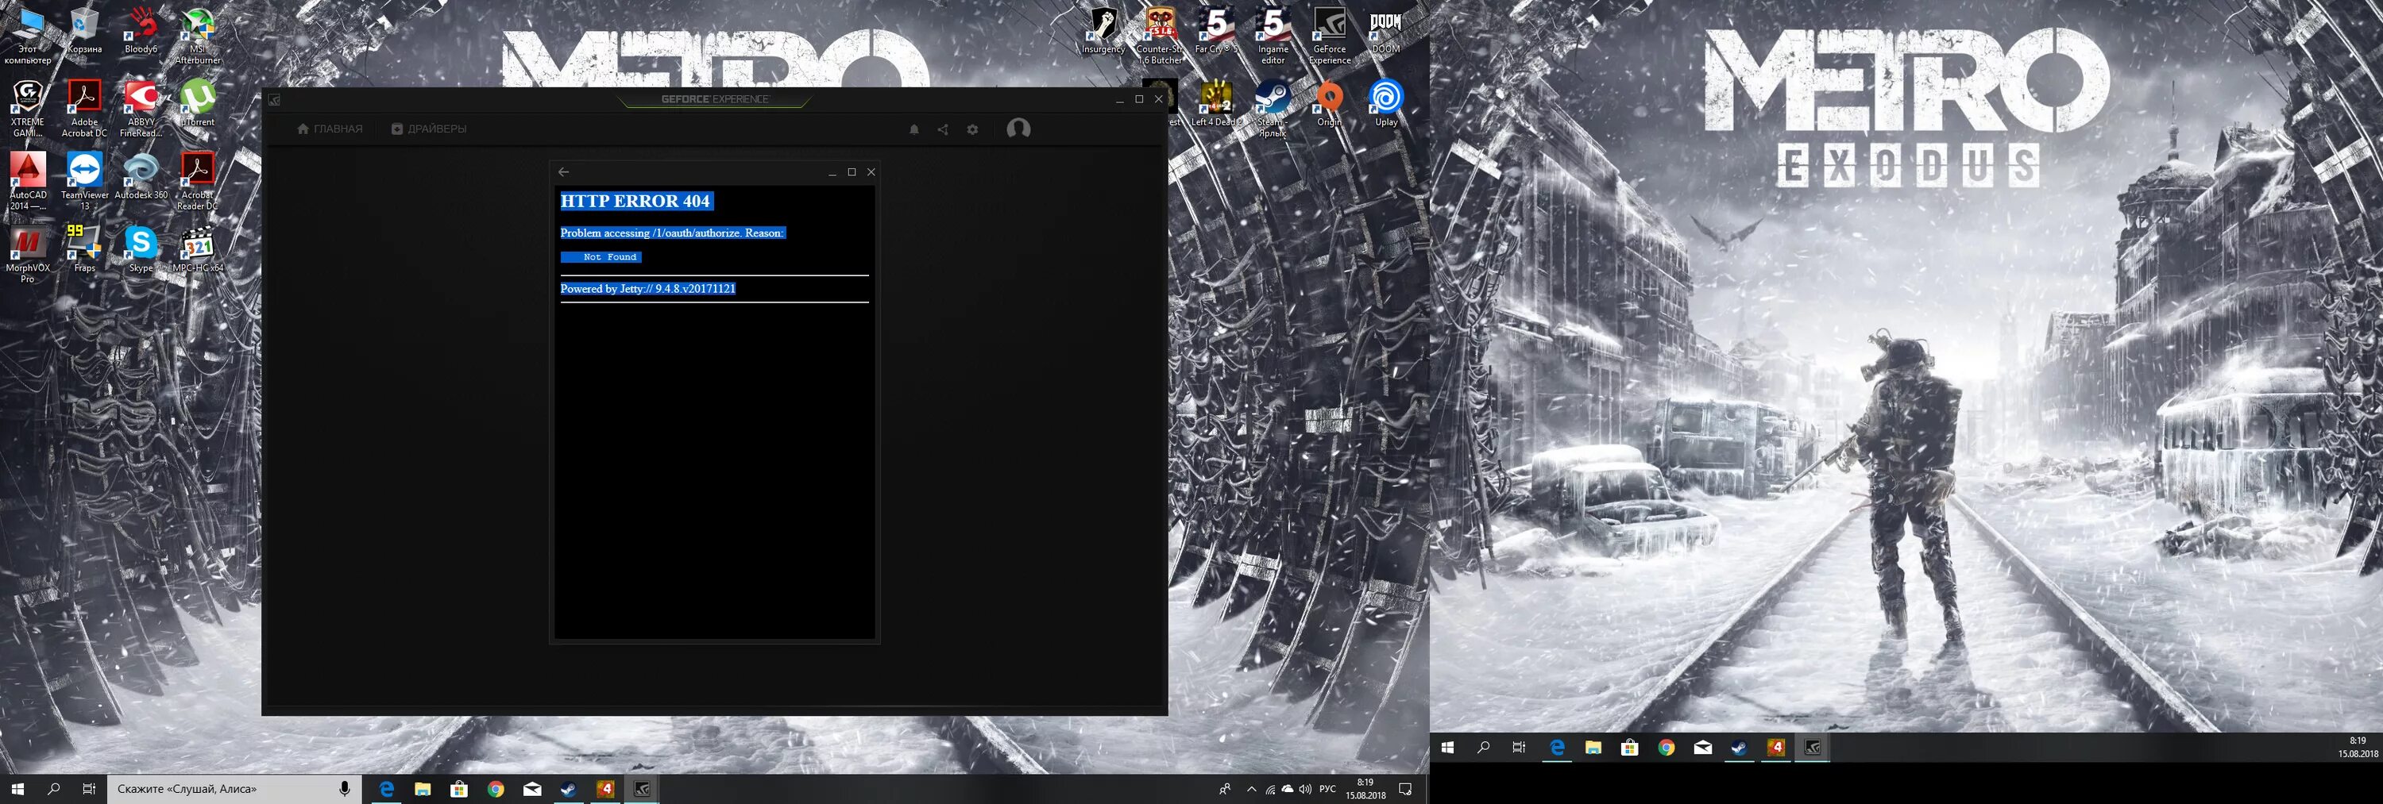The image size is (2383, 804).
Task: Select the Autodesk 360 shortcut
Action: (141, 176)
